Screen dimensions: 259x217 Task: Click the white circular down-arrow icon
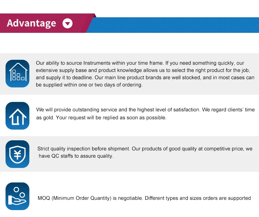point(67,23)
